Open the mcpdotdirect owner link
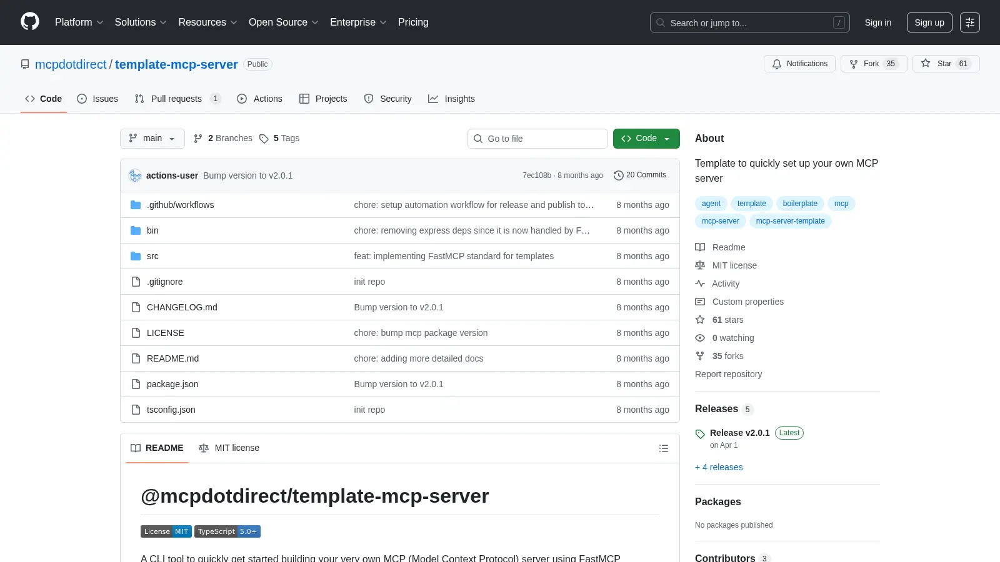Viewport: 1000px width, 562px height. coord(71,64)
